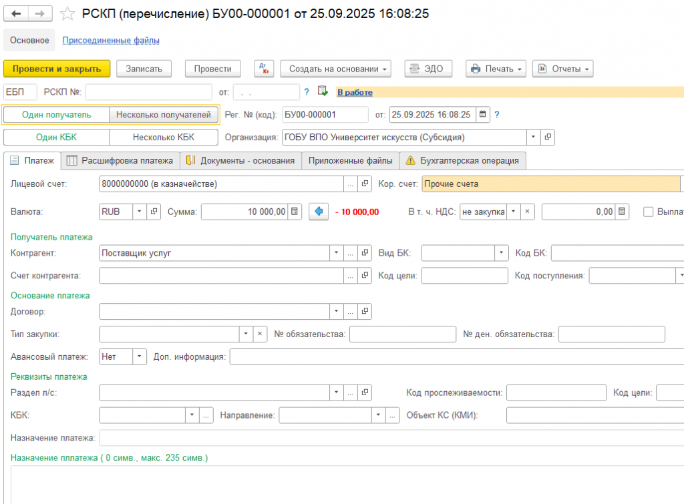Select Один получатель mode
The height and width of the screenshot is (504, 684).
(x=57, y=115)
